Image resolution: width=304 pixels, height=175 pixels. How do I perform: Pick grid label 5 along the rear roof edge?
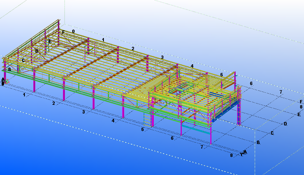pos(221,74)
